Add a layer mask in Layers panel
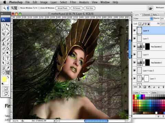165x123 pixels. tap(145, 87)
